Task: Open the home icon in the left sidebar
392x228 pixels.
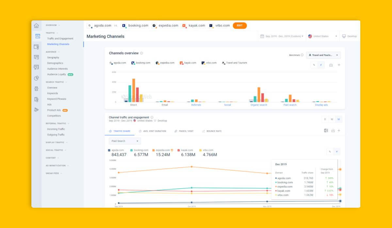Action: (36, 25)
